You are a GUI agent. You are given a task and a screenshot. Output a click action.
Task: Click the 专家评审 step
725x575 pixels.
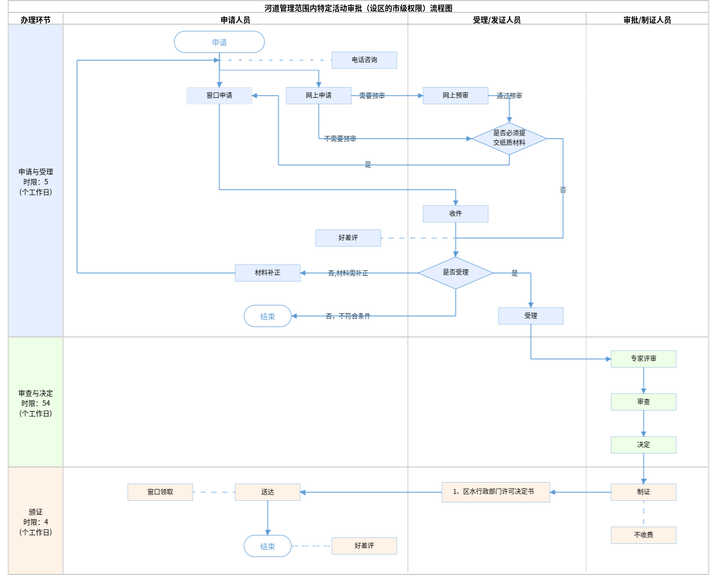[643, 359]
